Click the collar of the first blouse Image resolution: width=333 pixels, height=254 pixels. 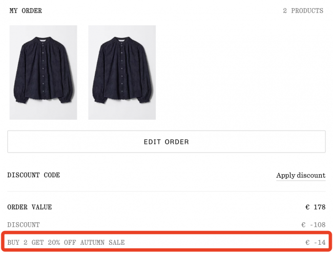click(43, 39)
